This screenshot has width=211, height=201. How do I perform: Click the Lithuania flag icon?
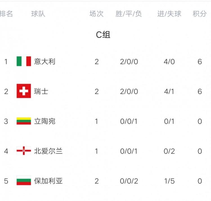click(24, 121)
